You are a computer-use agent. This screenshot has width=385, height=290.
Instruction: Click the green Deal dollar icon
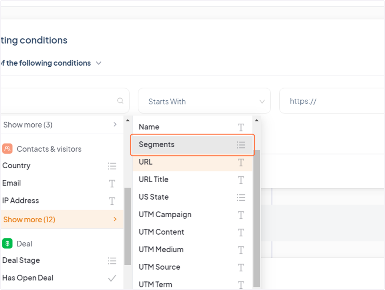[x=7, y=244]
